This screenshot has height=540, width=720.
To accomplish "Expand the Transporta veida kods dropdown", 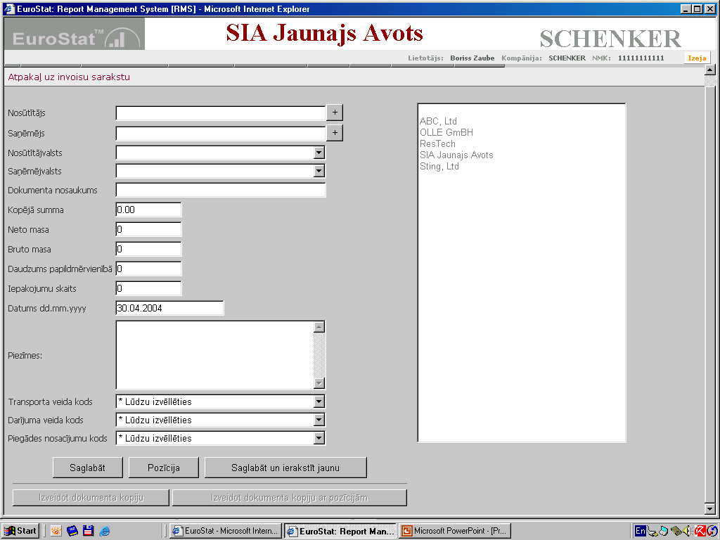I will pyautogui.click(x=319, y=401).
